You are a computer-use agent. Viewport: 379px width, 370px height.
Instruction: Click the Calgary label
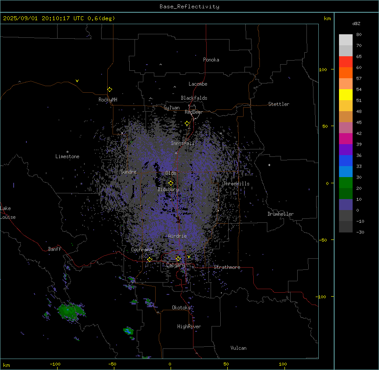point(175,265)
